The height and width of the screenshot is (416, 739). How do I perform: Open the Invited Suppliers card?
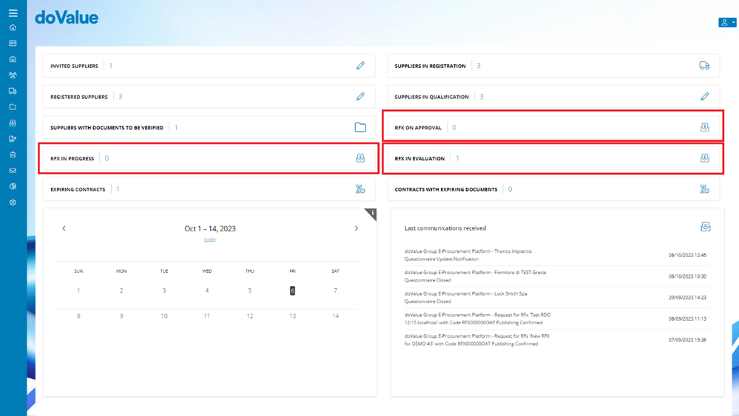pos(209,66)
